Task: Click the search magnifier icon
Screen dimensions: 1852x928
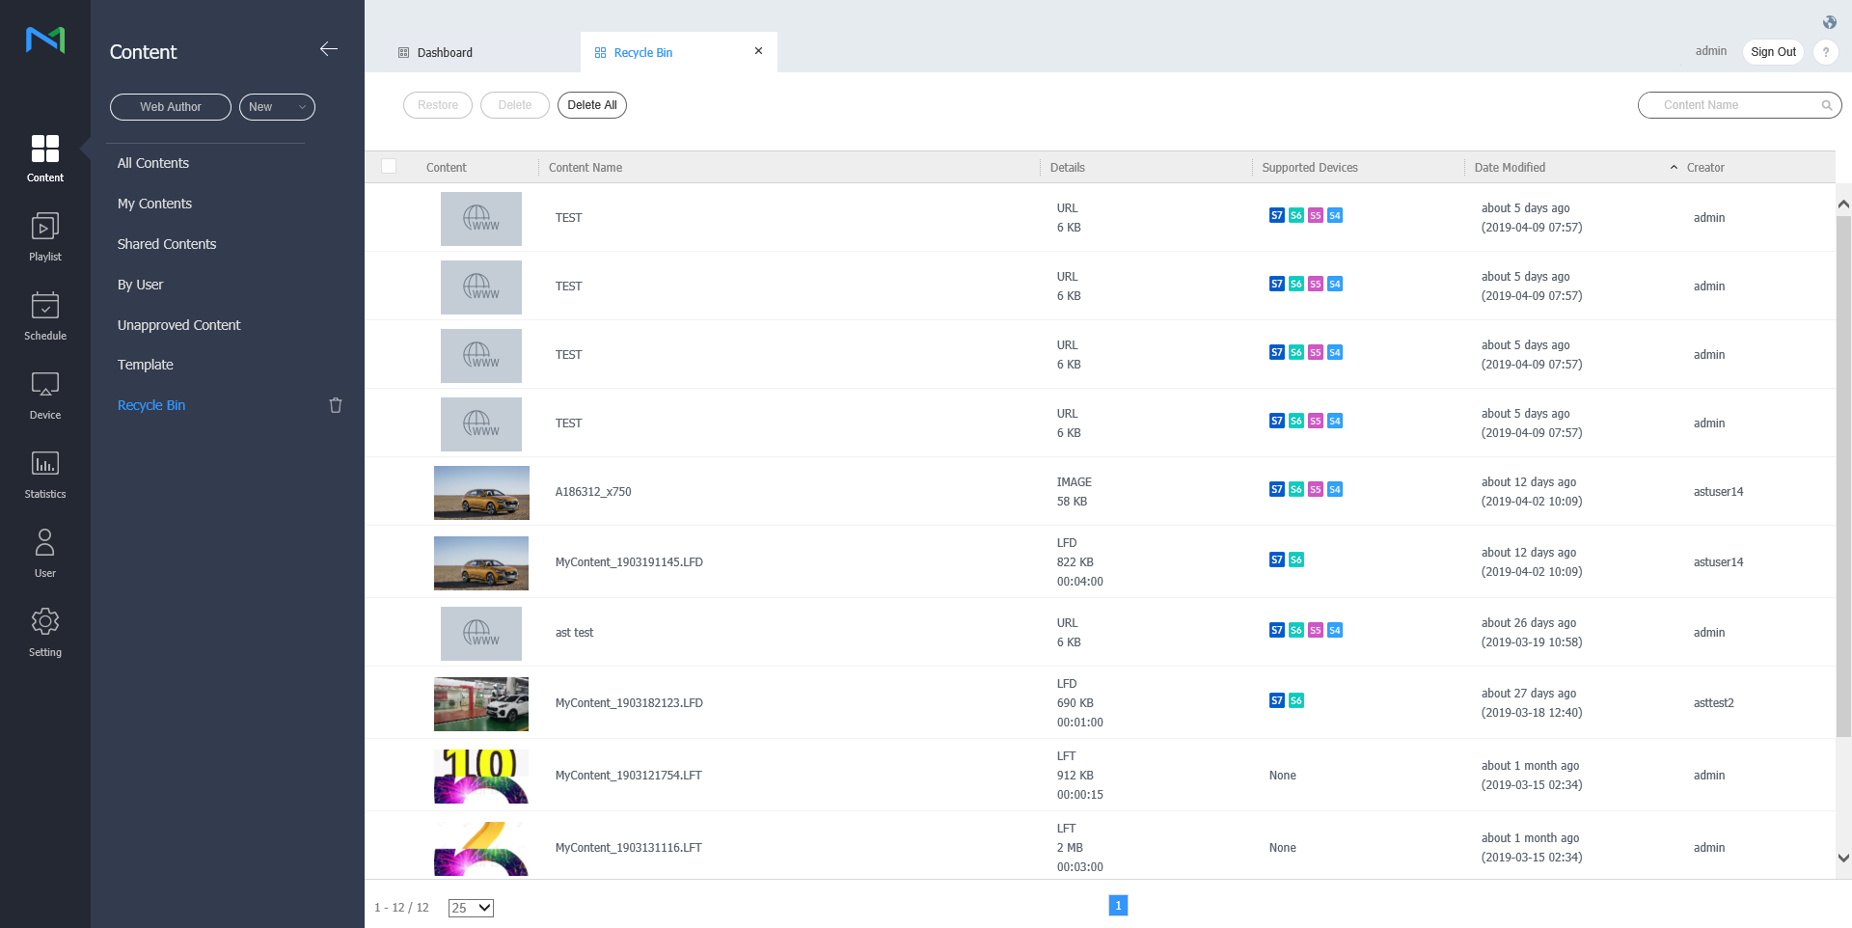Action: click(1826, 105)
